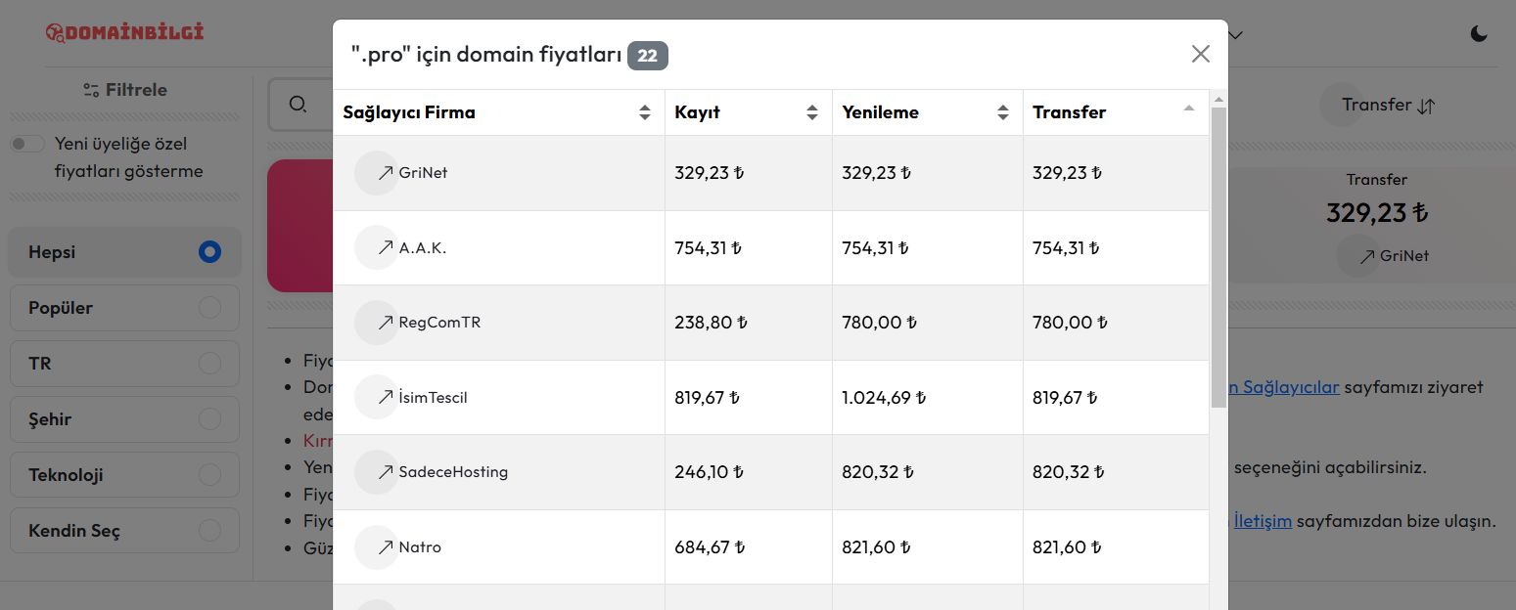The height and width of the screenshot is (610, 1516).
Task: Open İletişim page link
Action: 1263,520
